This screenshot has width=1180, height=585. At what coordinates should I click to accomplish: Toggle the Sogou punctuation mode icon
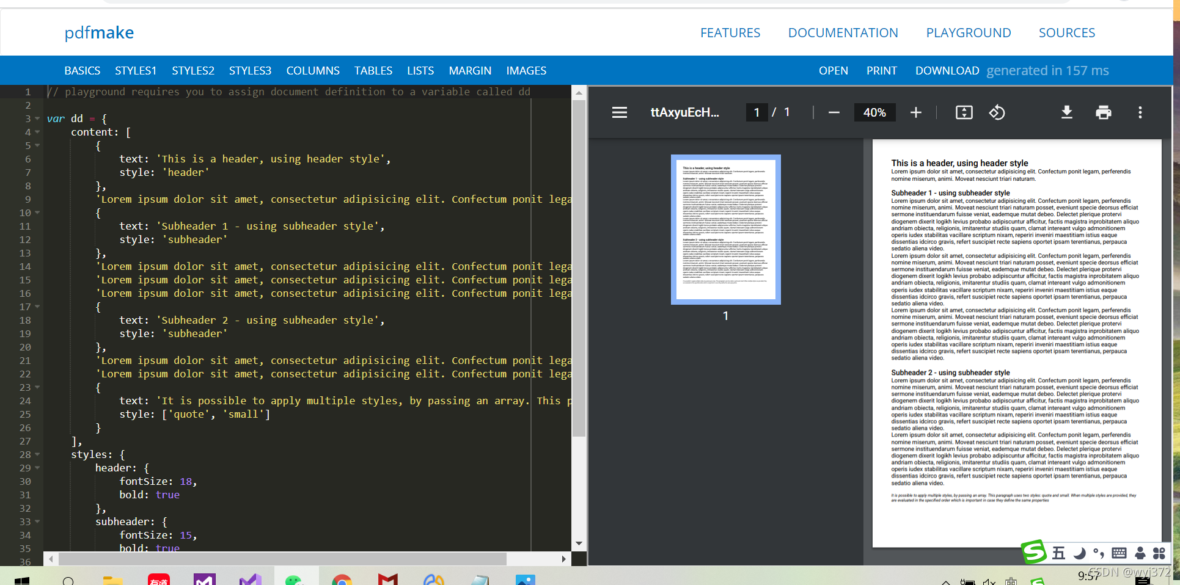(1098, 553)
